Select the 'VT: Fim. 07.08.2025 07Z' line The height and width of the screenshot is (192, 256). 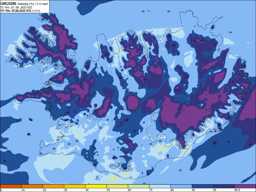pyautogui.click(x=16, y=11)
